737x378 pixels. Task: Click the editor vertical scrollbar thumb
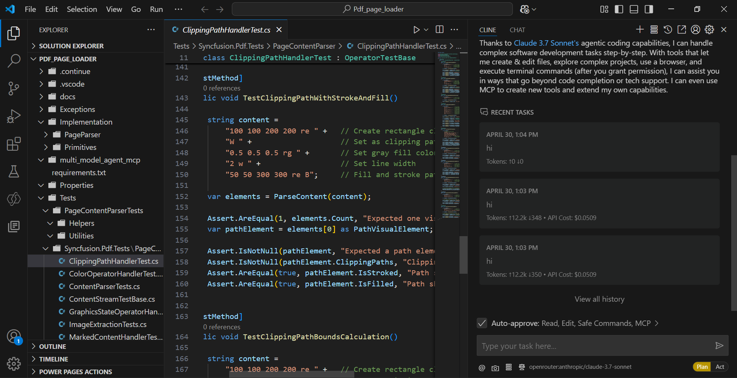(463, 255)
